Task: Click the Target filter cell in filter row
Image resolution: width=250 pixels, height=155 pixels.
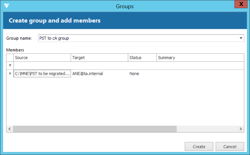Action: (99, 65)
